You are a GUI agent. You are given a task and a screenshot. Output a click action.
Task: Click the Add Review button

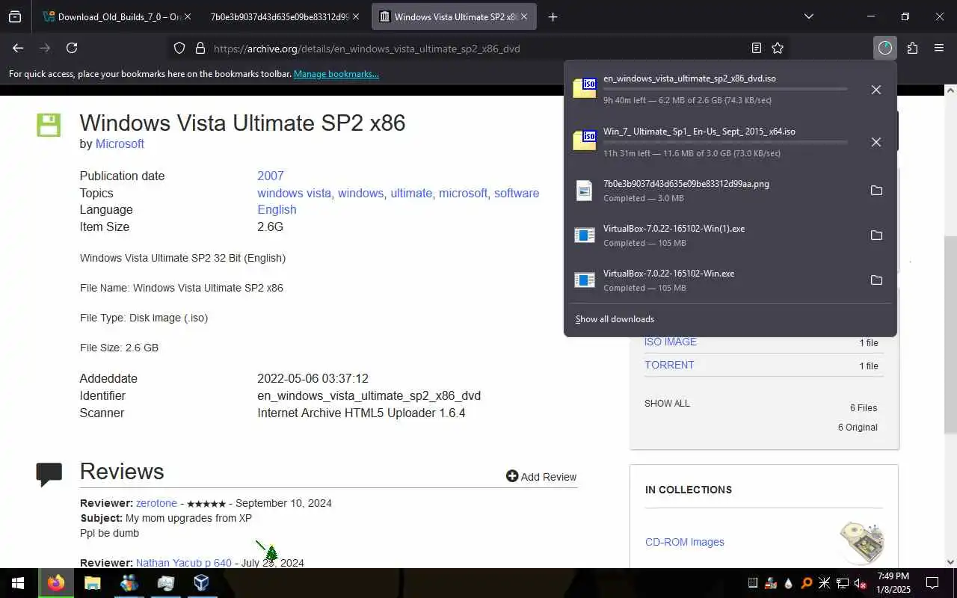click(x=541, y=476)
